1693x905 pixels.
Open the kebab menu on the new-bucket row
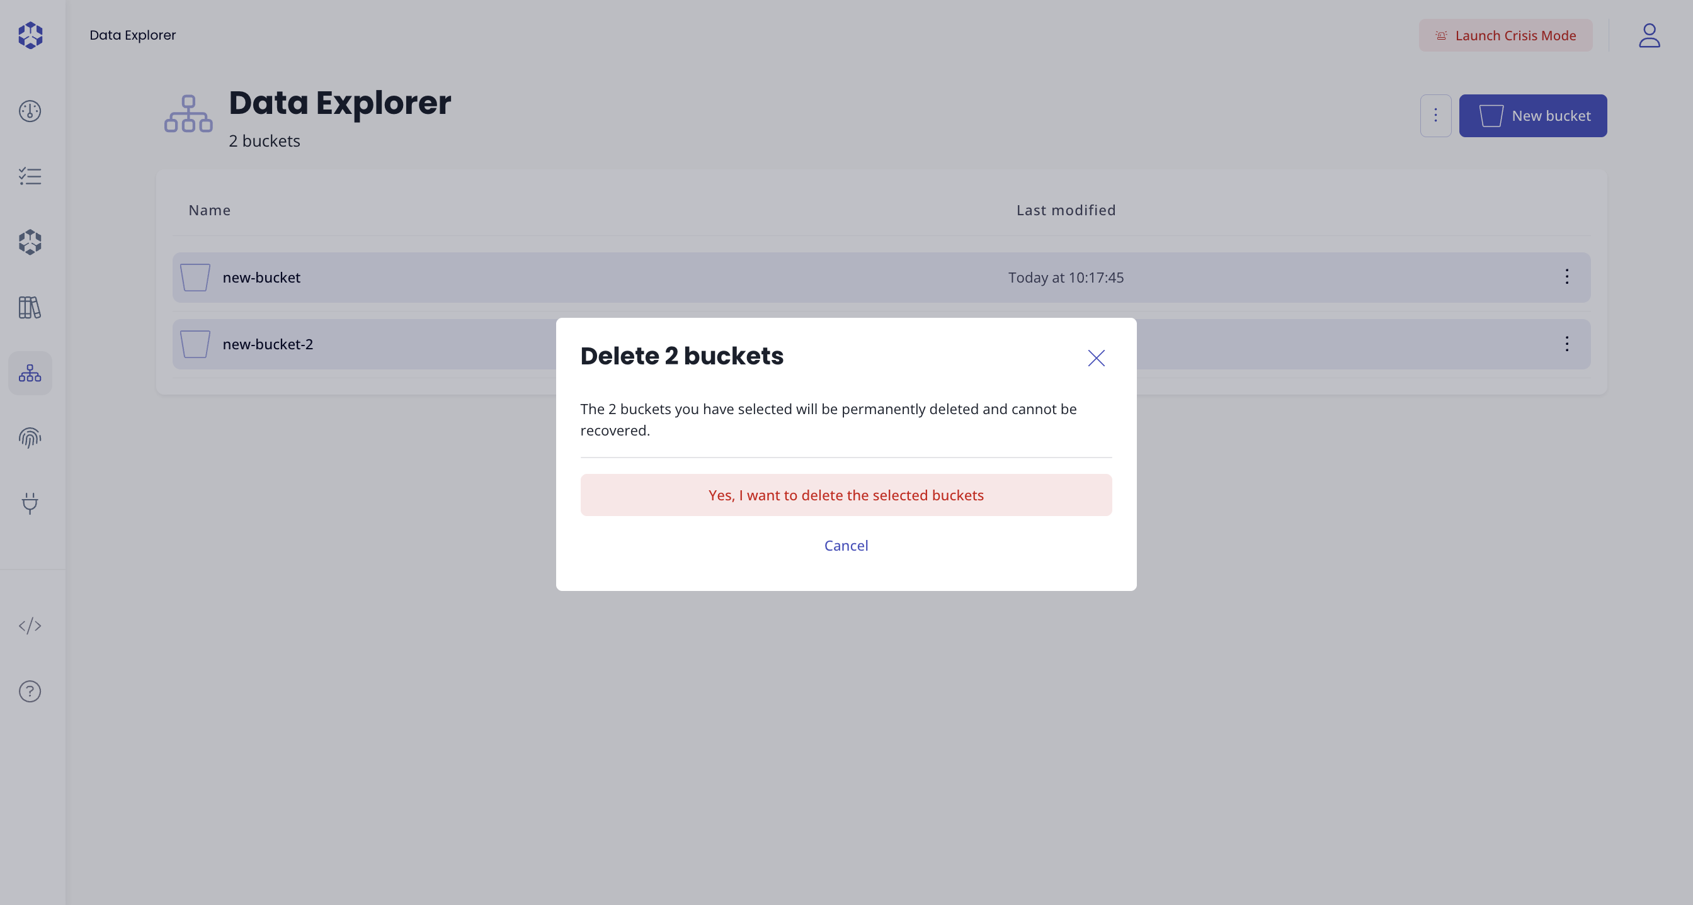click(x=1567, y=277)
